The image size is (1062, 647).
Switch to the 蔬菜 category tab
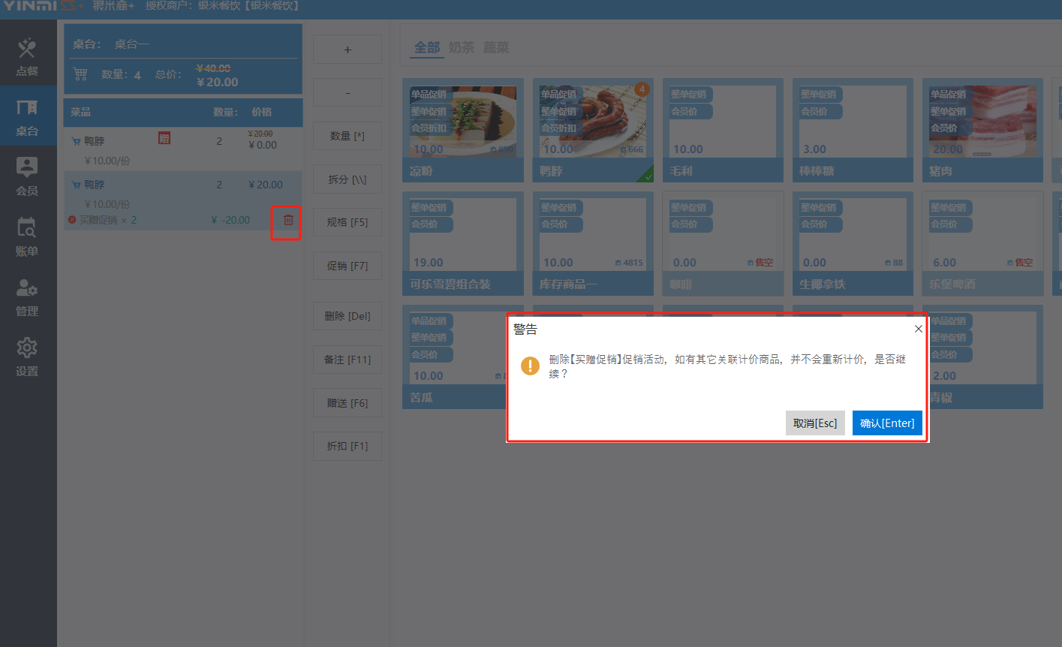tap(496, 47)
